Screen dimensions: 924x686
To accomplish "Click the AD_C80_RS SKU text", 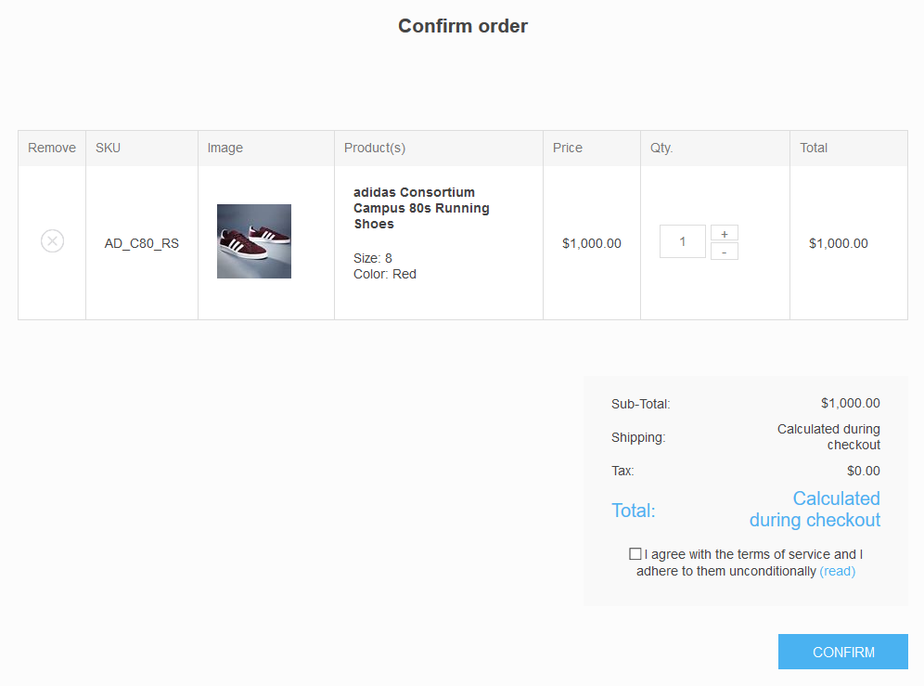I will point(141,243).
